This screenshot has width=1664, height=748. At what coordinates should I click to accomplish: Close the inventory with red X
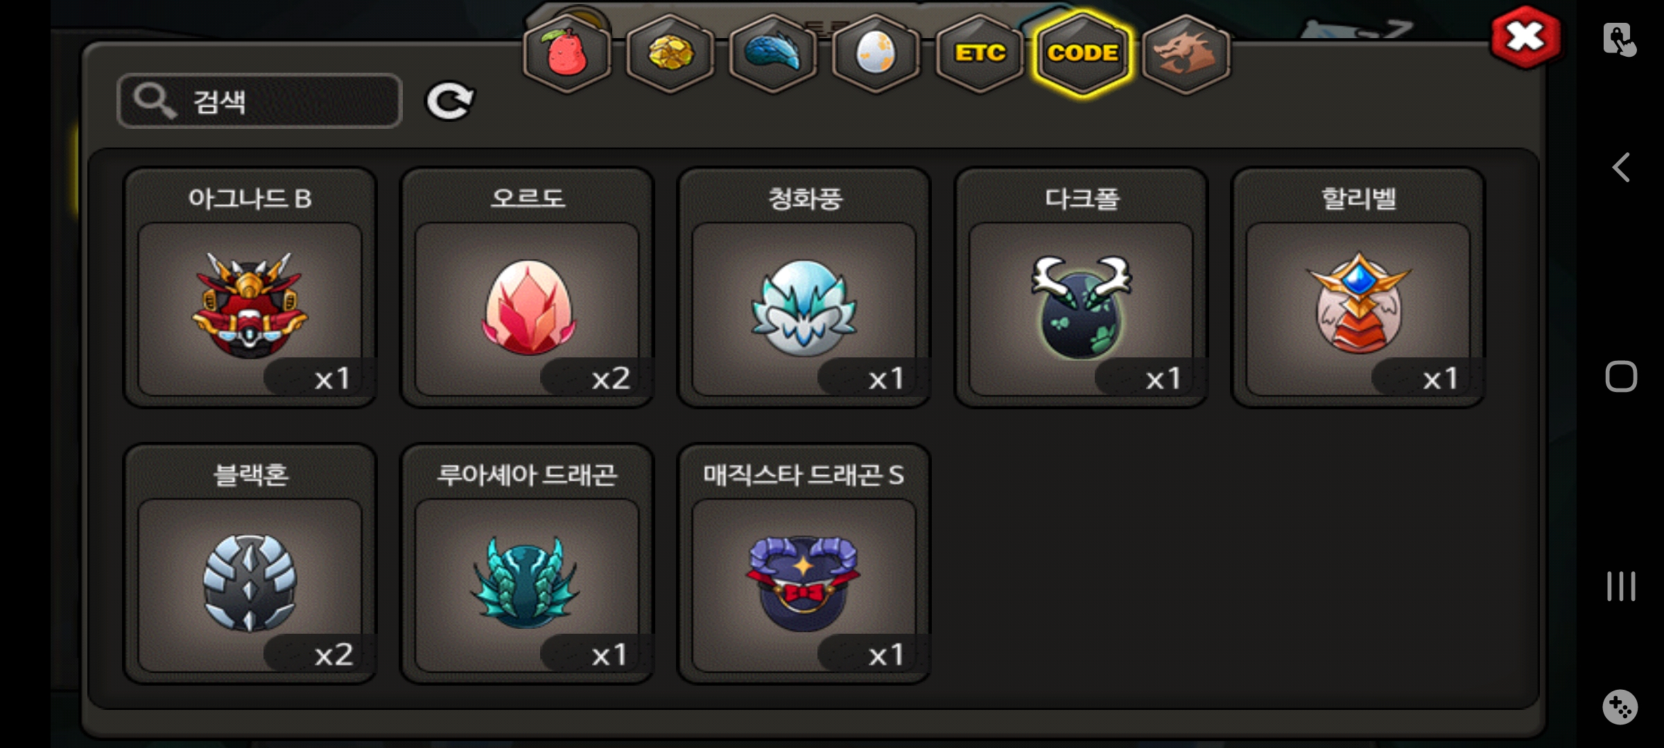point(1525,37)
